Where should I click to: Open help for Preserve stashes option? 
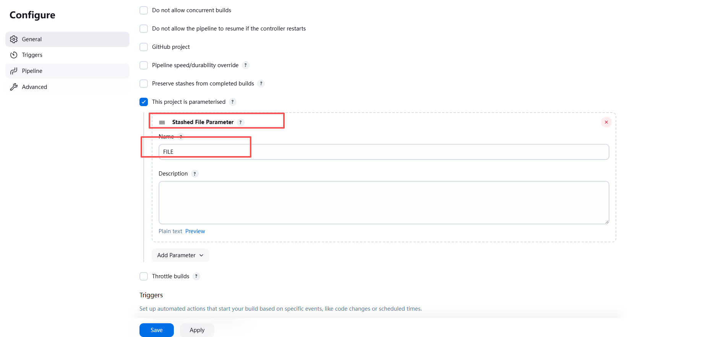[x=261, y=84]
